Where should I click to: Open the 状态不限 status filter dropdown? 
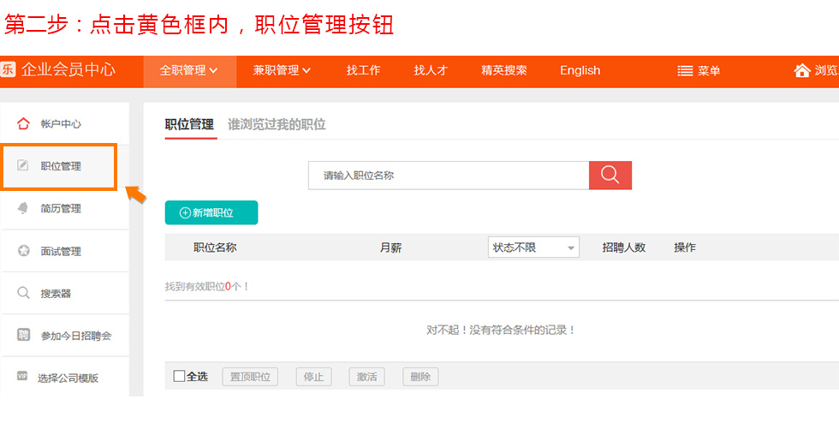pos(533,247)
